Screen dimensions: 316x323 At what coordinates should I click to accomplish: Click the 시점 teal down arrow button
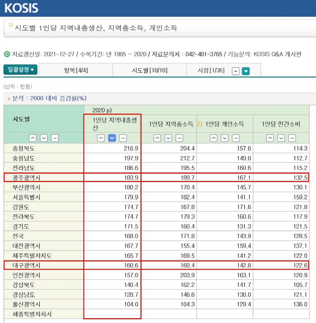[x=246, y=71]
